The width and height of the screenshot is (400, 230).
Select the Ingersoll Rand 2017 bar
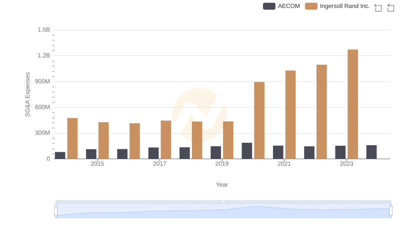point(166,140)
